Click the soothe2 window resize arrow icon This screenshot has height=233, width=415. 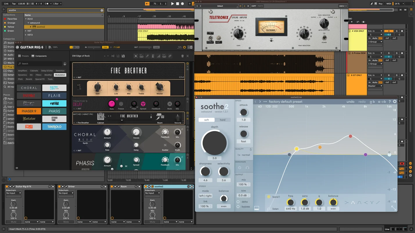pyautogui.click(x=394, y=208)
